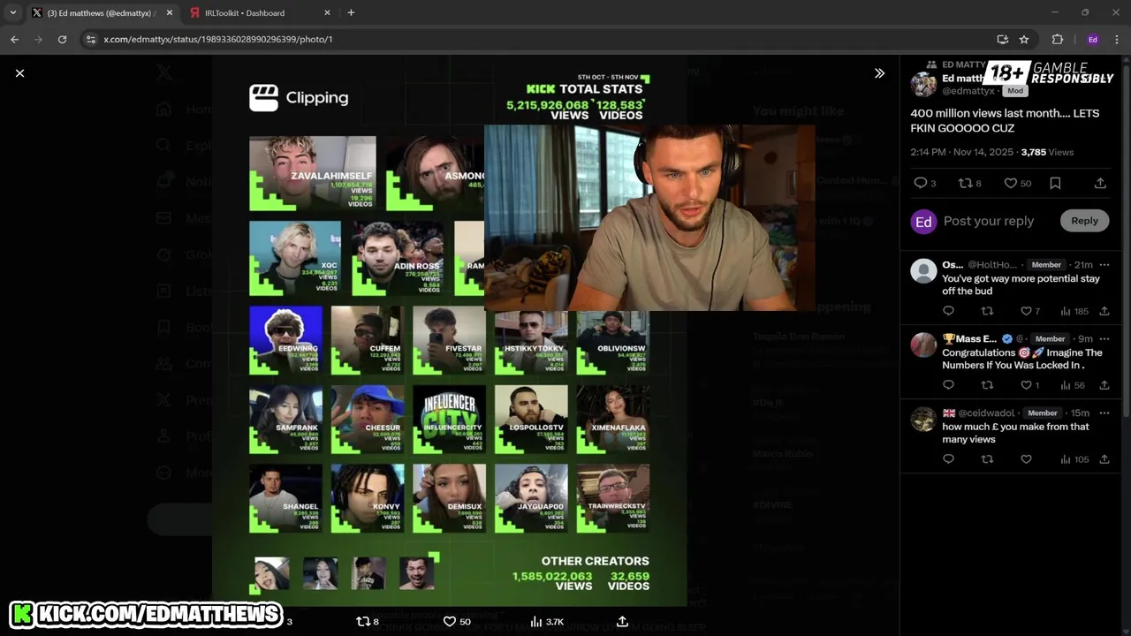Image resolution: width=1131 pixels, height=636 pixels.
Task: Share the "how much £" reply
Action: pos(1104,459)
